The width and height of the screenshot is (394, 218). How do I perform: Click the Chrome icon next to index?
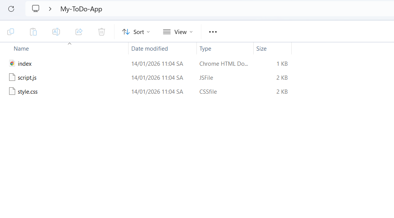(12, 63)
